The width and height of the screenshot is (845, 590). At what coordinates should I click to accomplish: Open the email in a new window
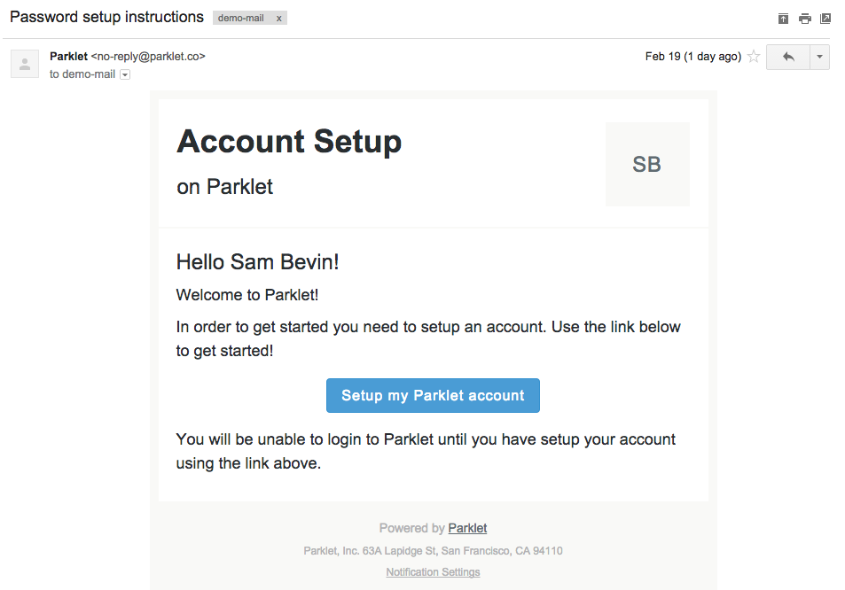point(825,19)
